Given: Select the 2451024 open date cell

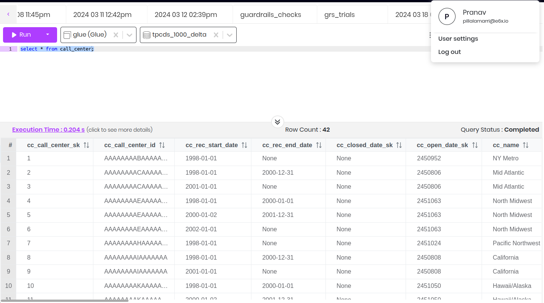Looking at the screenshot, I should pyautogui.click(x=429, y=243).
